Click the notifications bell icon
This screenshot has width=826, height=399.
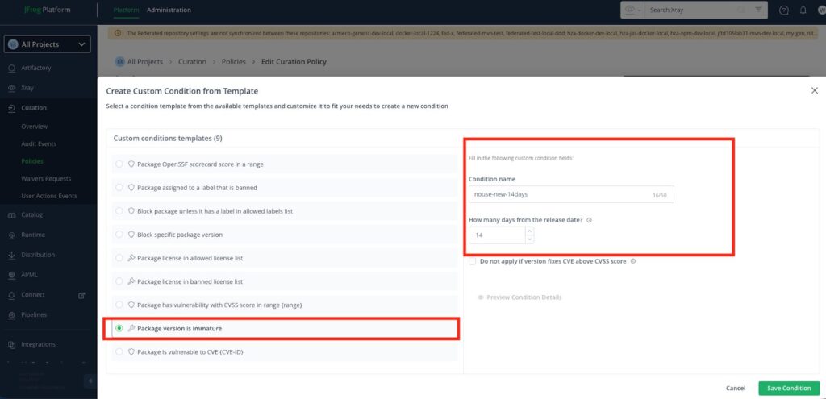(x=803, y=10)
